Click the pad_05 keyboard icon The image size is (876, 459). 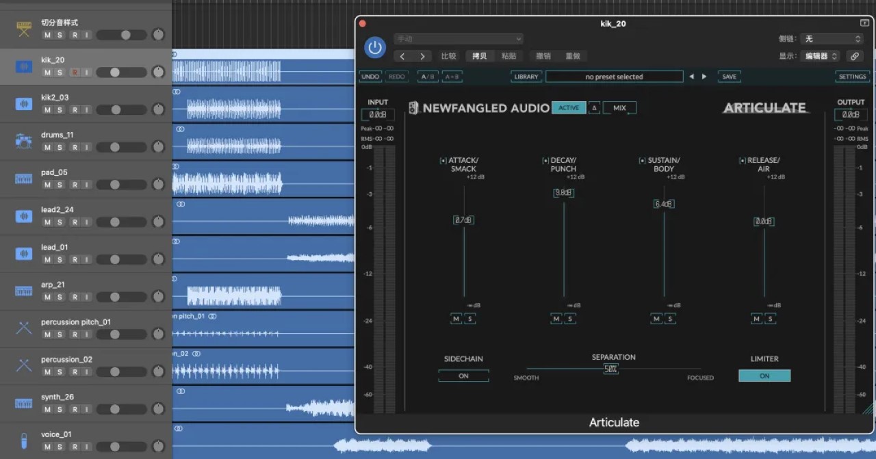(x=24, y=179)
